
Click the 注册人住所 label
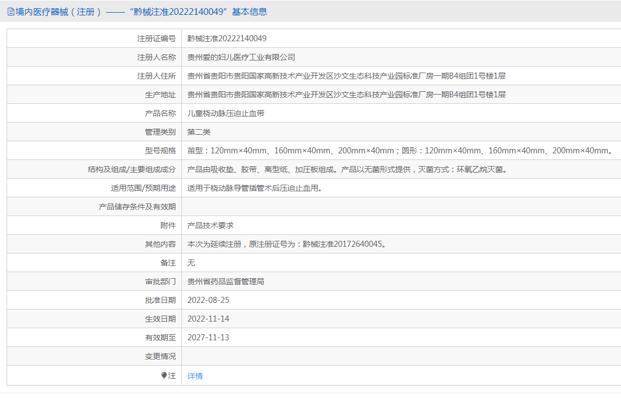pyautogui.click(x=157, y=76)
